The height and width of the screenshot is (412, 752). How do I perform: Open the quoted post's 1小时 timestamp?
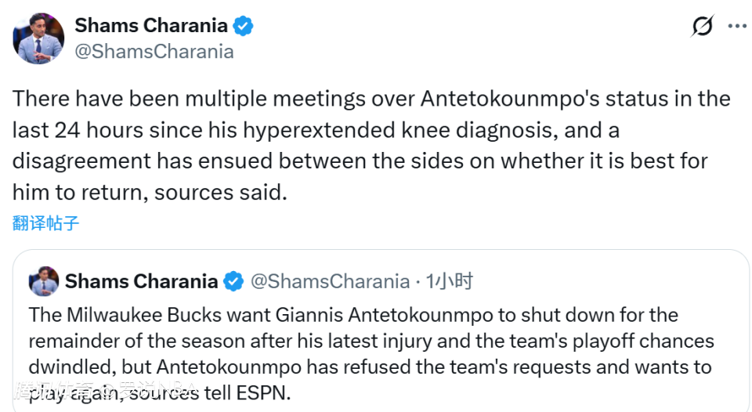coord(450,281)
